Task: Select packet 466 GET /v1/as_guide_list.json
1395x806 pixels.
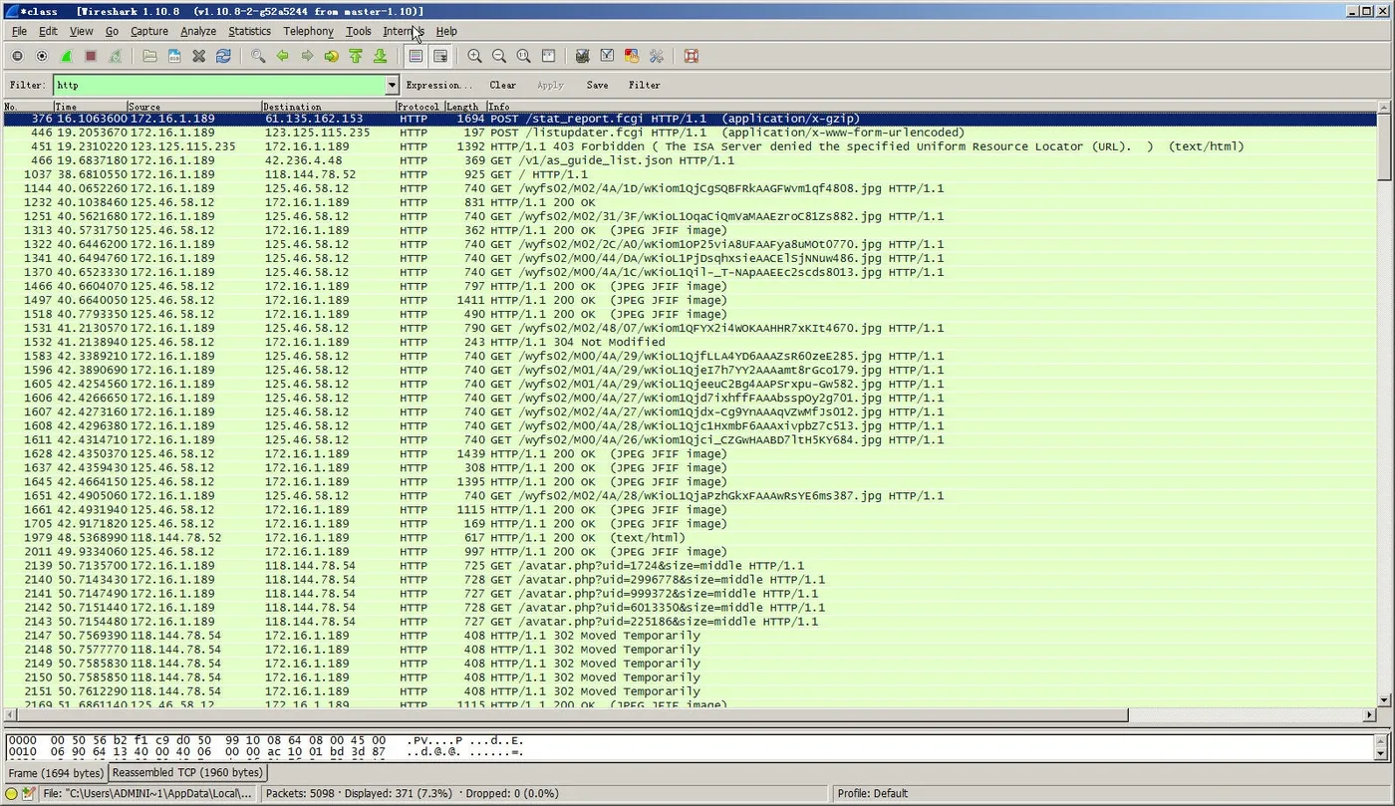Action: (690, 160)
